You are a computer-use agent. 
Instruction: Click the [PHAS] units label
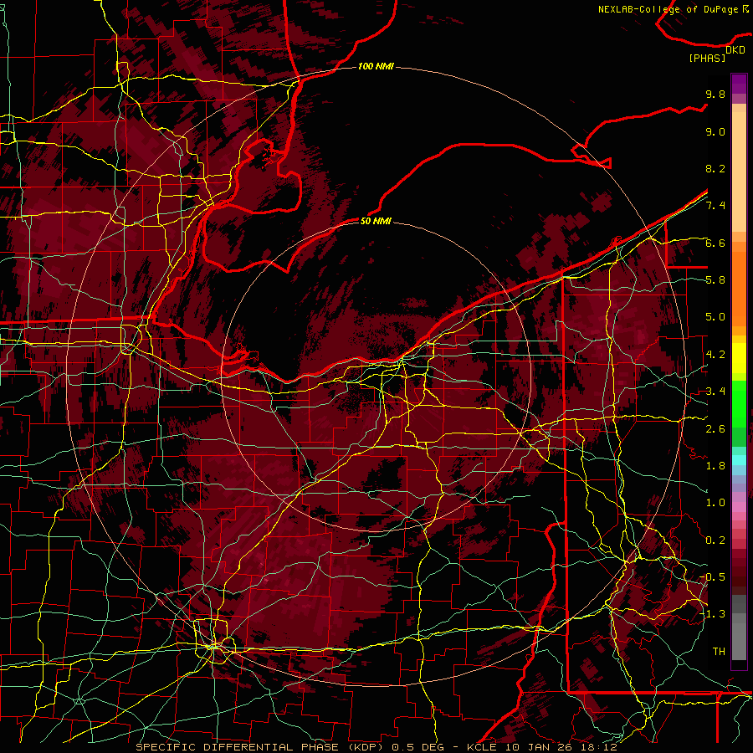(707, 58)
